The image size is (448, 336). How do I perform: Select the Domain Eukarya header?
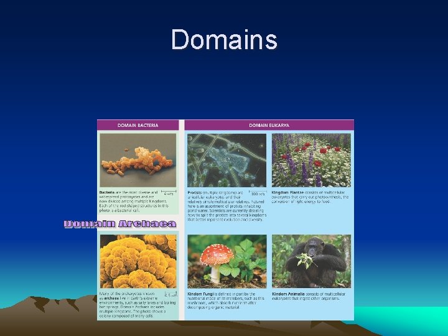(x=269, y=125)
